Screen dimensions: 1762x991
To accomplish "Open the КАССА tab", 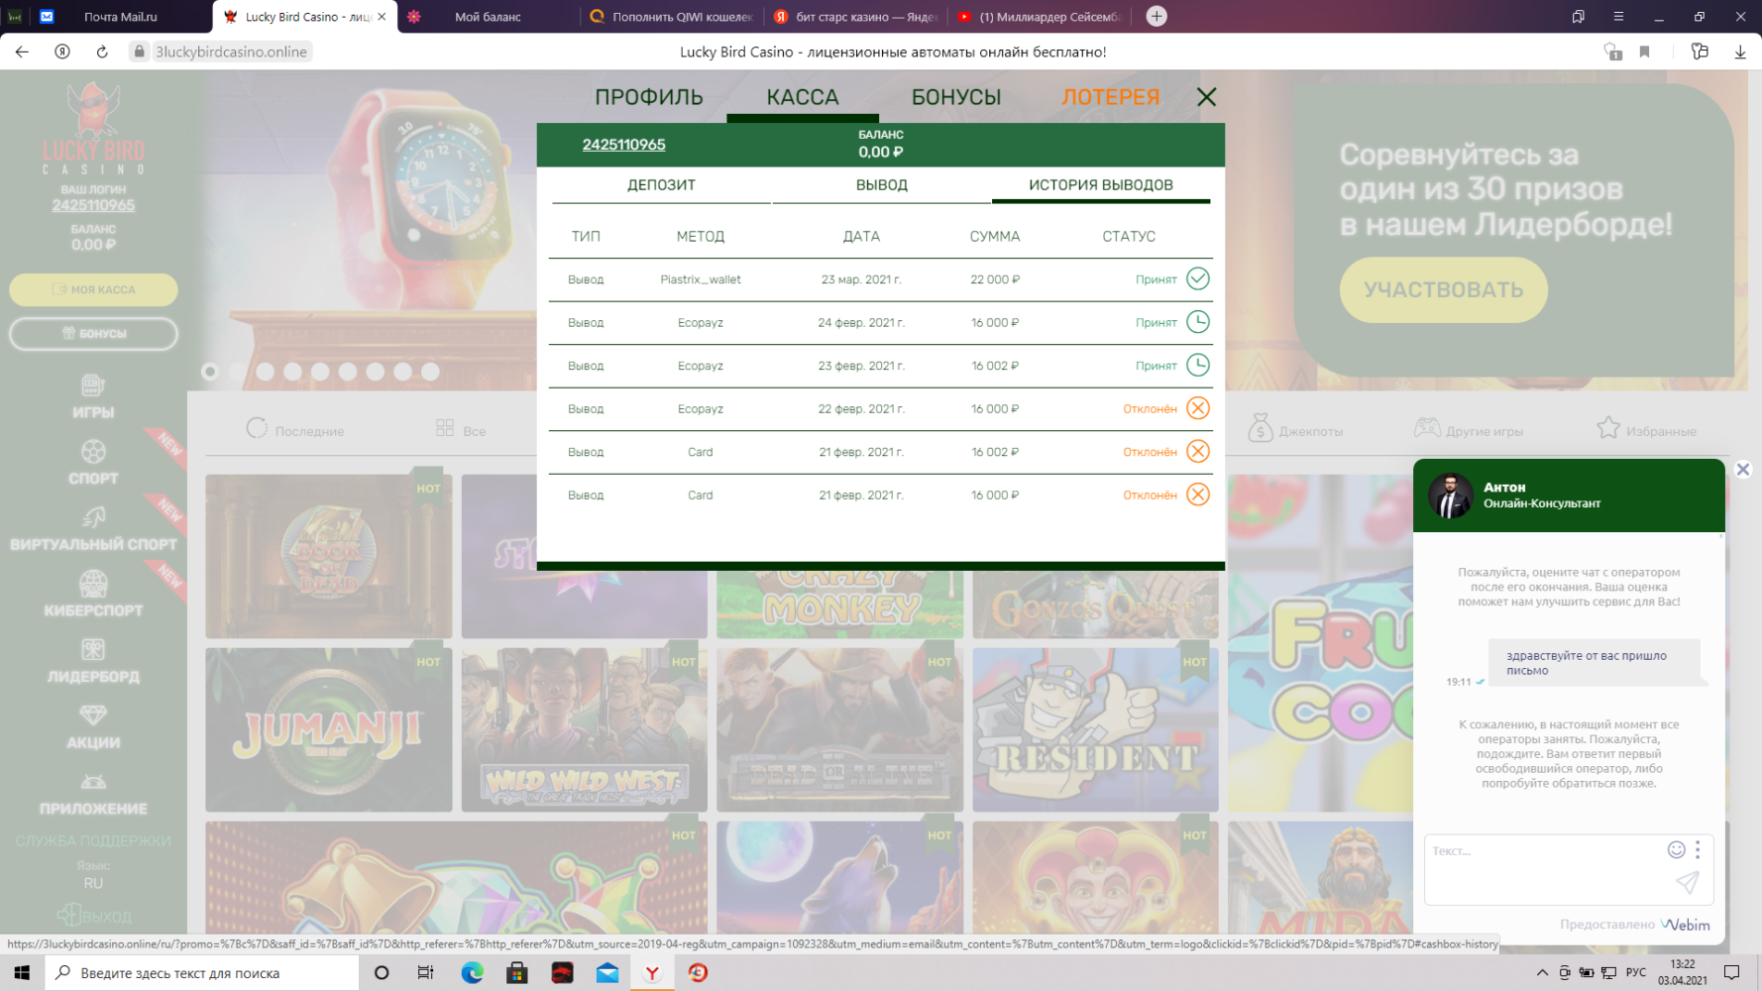I will coord(803,97).
